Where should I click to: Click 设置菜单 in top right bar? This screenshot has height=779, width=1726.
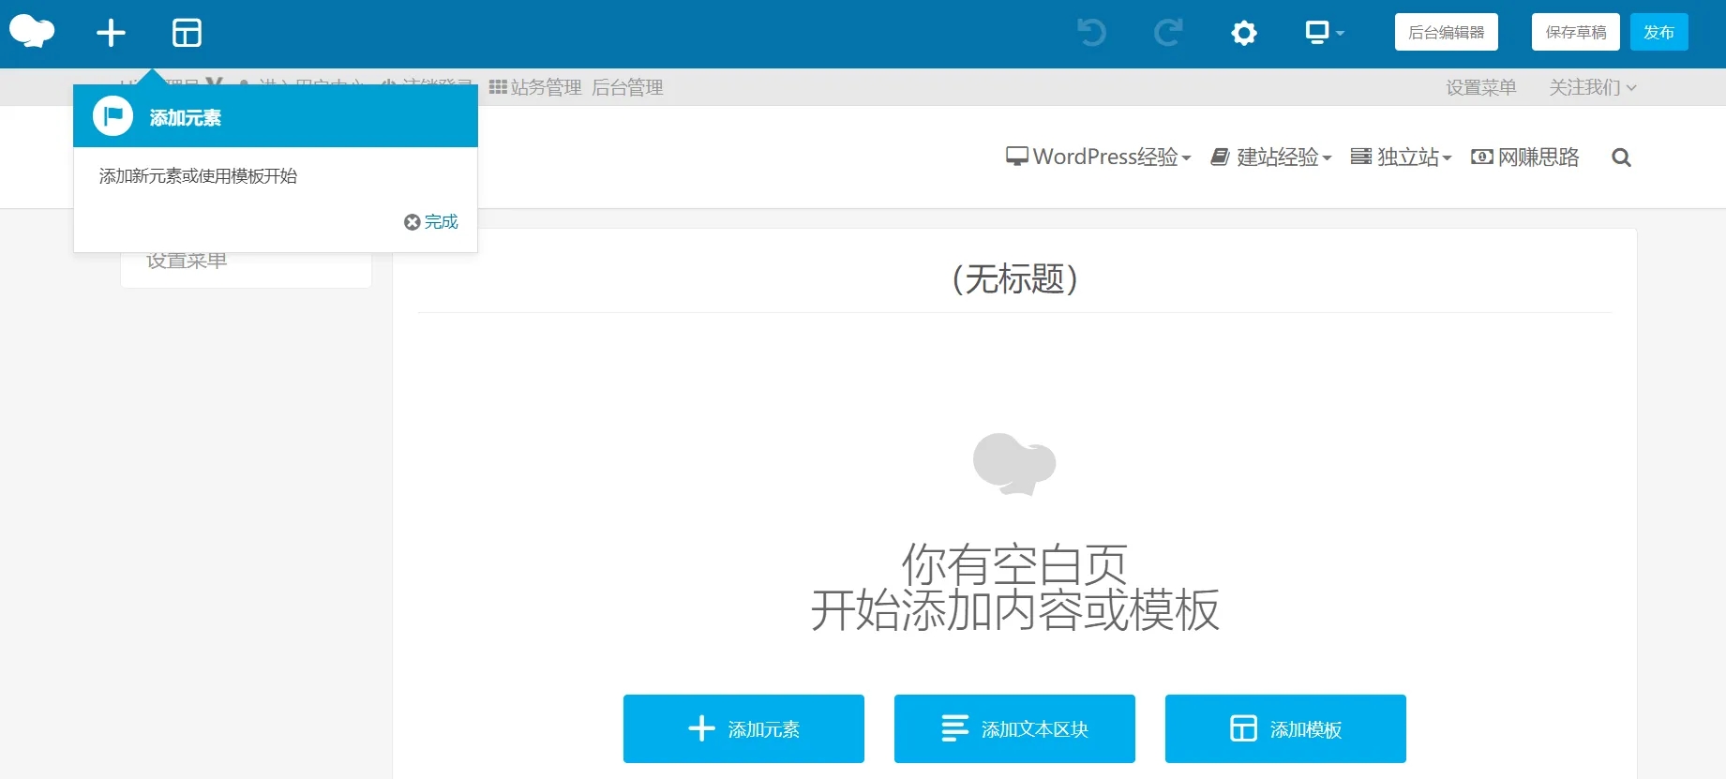pyautogui.click(x=1480, y=87)
